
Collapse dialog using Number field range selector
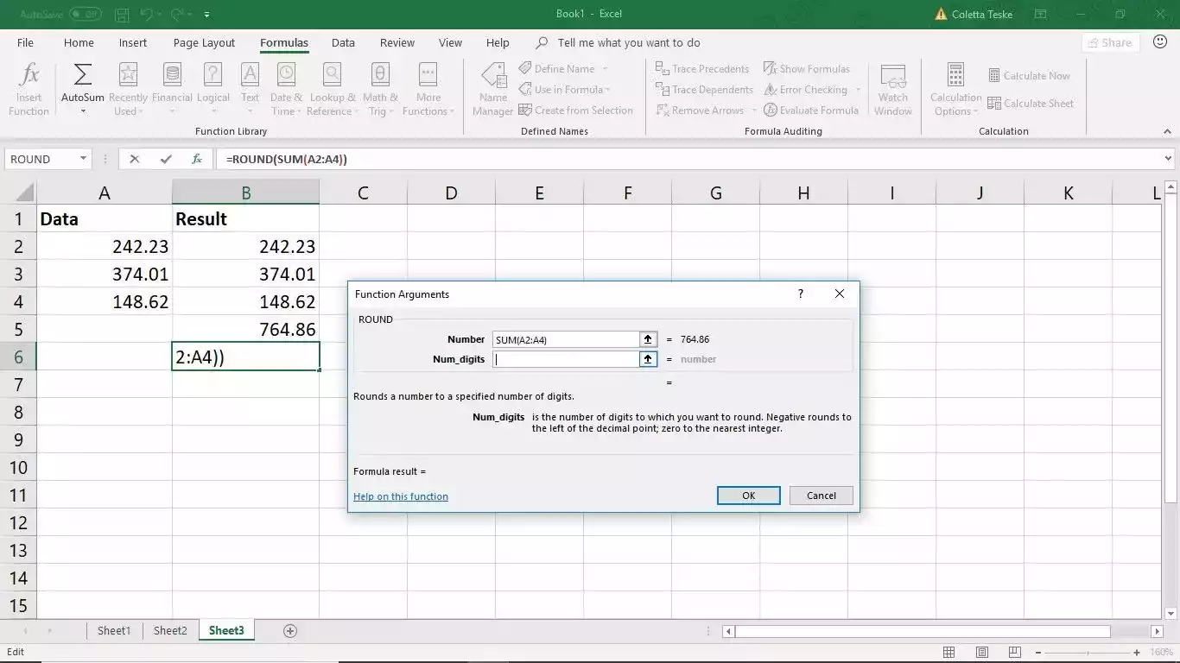648,339
